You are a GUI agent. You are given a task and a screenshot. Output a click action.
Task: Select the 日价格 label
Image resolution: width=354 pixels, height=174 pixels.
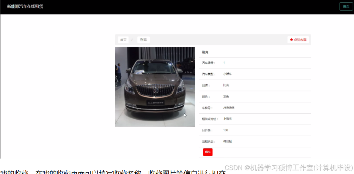(x=207, y=130)
